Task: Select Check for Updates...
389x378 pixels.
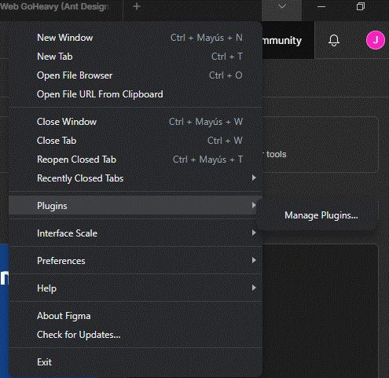Action: click(135, 335)
